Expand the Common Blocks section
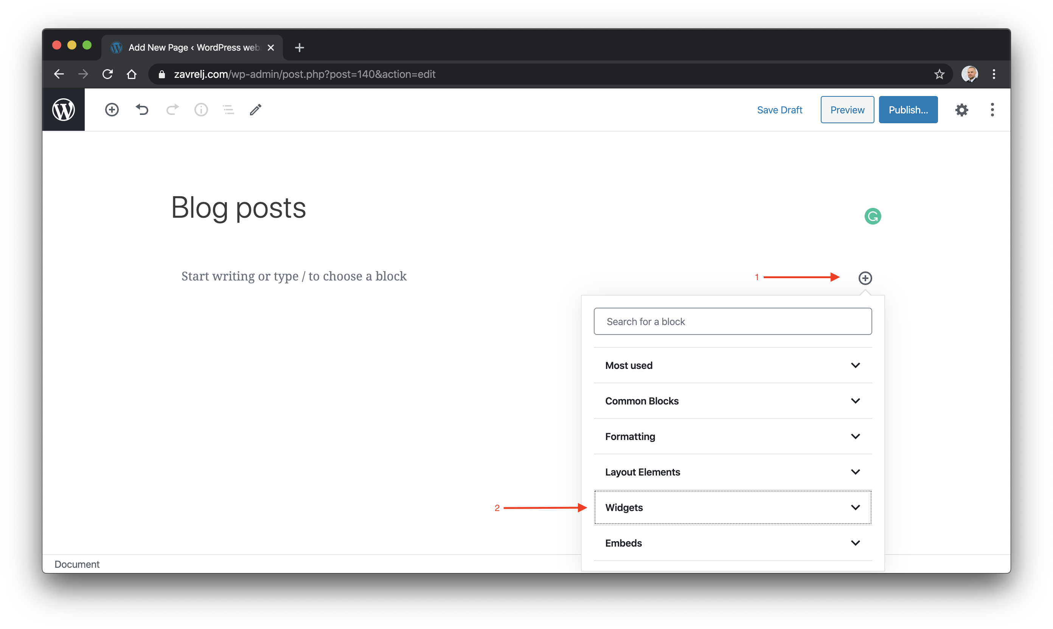The image size is (1053, 629). 732,401
